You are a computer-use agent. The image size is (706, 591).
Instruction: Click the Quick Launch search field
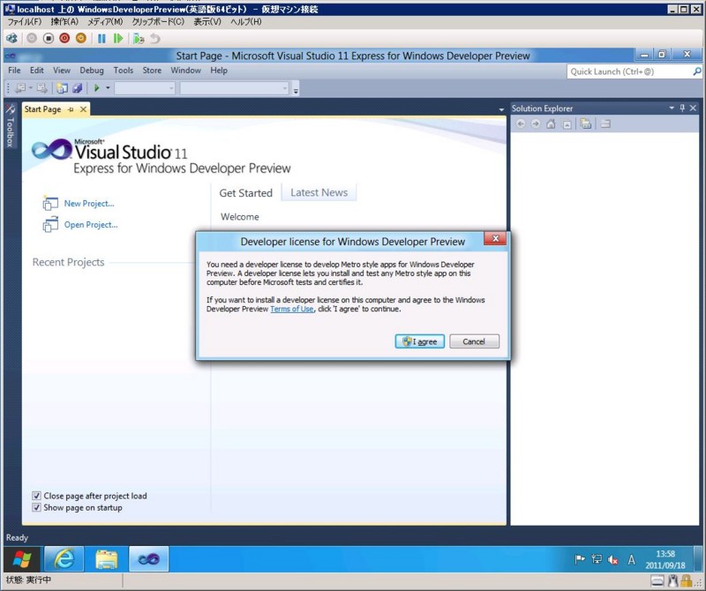click(x=629, y=71)
